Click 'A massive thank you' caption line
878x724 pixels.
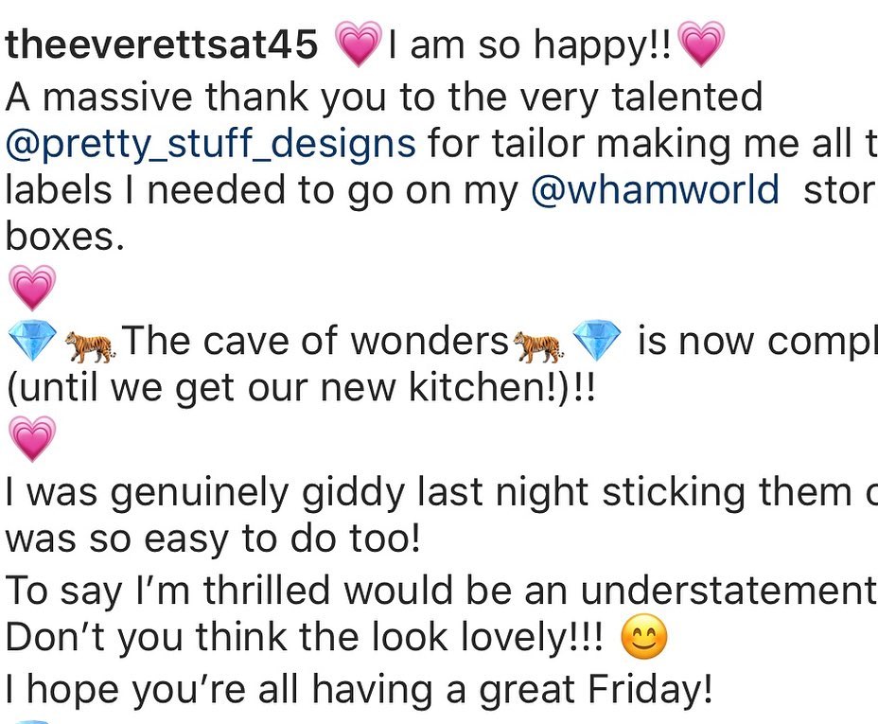tap(384, 97)
